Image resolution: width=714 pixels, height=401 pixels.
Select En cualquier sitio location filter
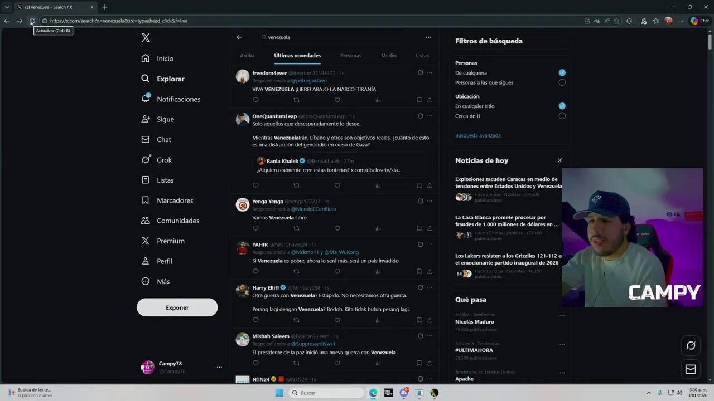[562, 106]
